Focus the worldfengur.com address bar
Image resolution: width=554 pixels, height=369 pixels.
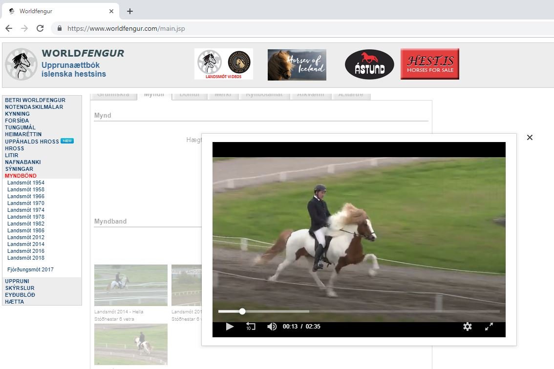tap(126, 28)
